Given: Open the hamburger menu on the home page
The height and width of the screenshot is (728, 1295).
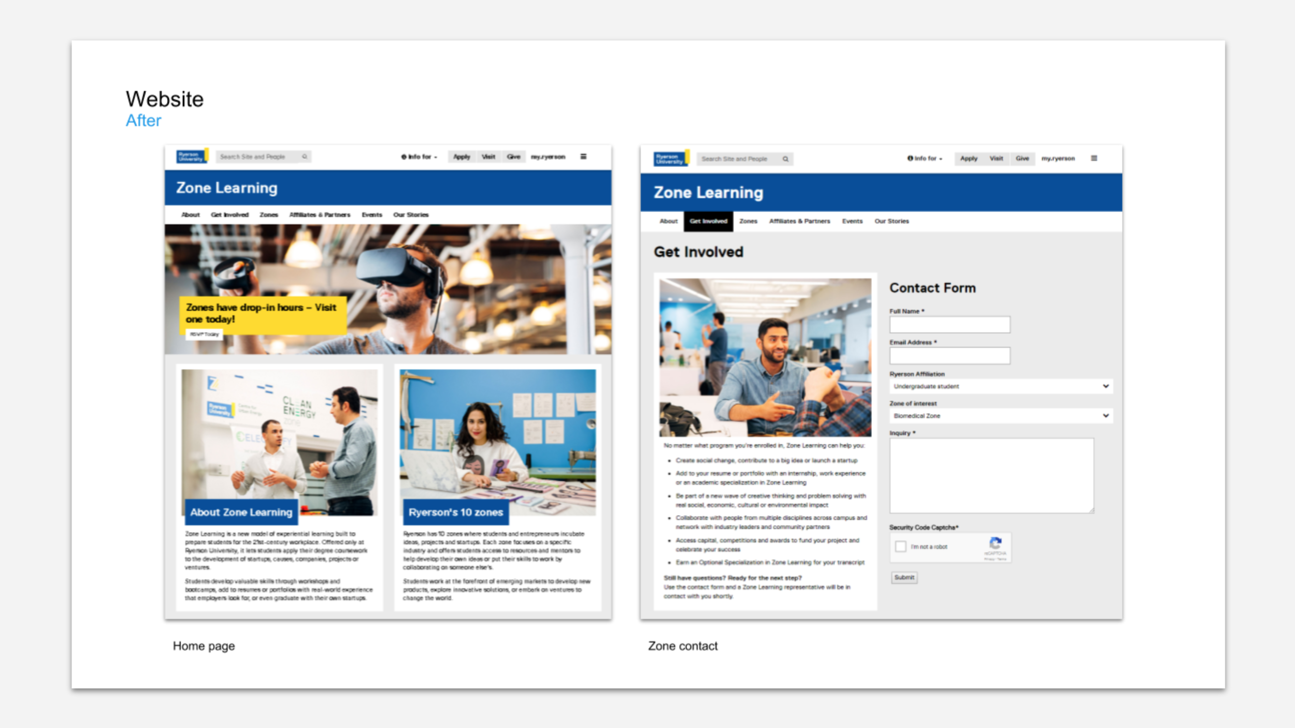Looking at the screenshot, I should click(x=583, y=156).
